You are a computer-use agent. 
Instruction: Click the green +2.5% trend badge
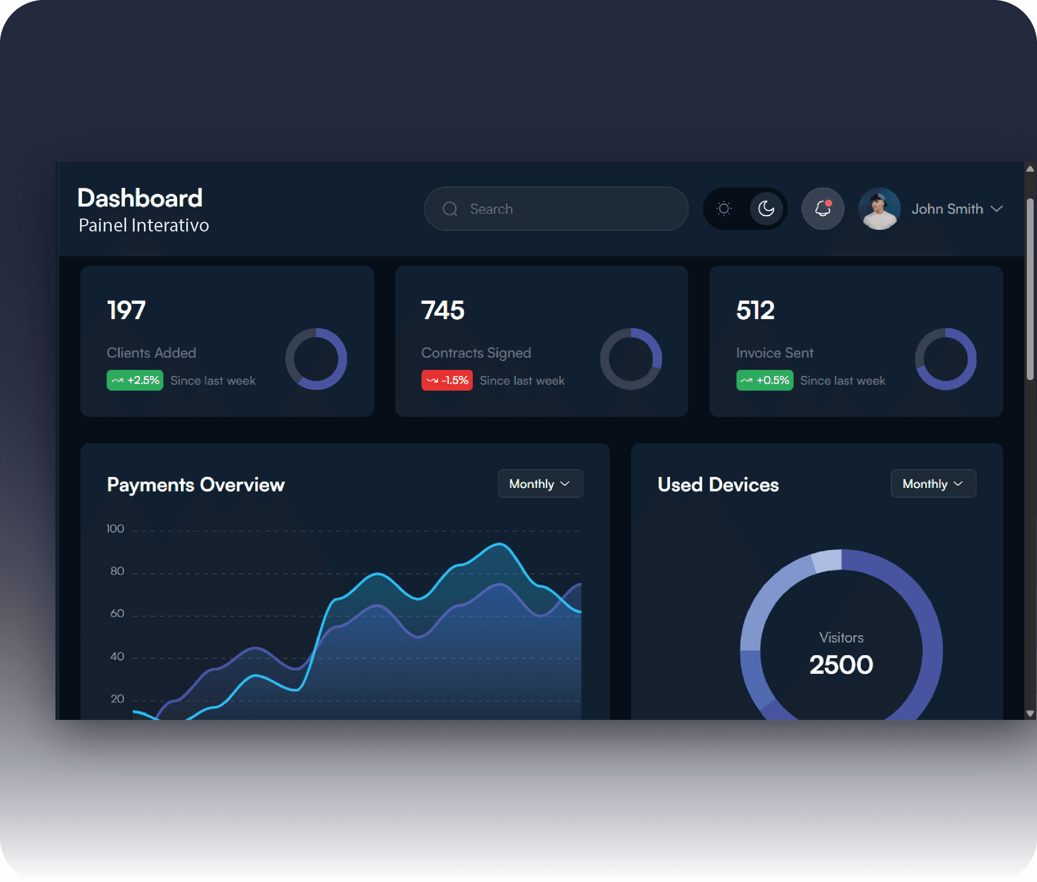coord(135,380)
